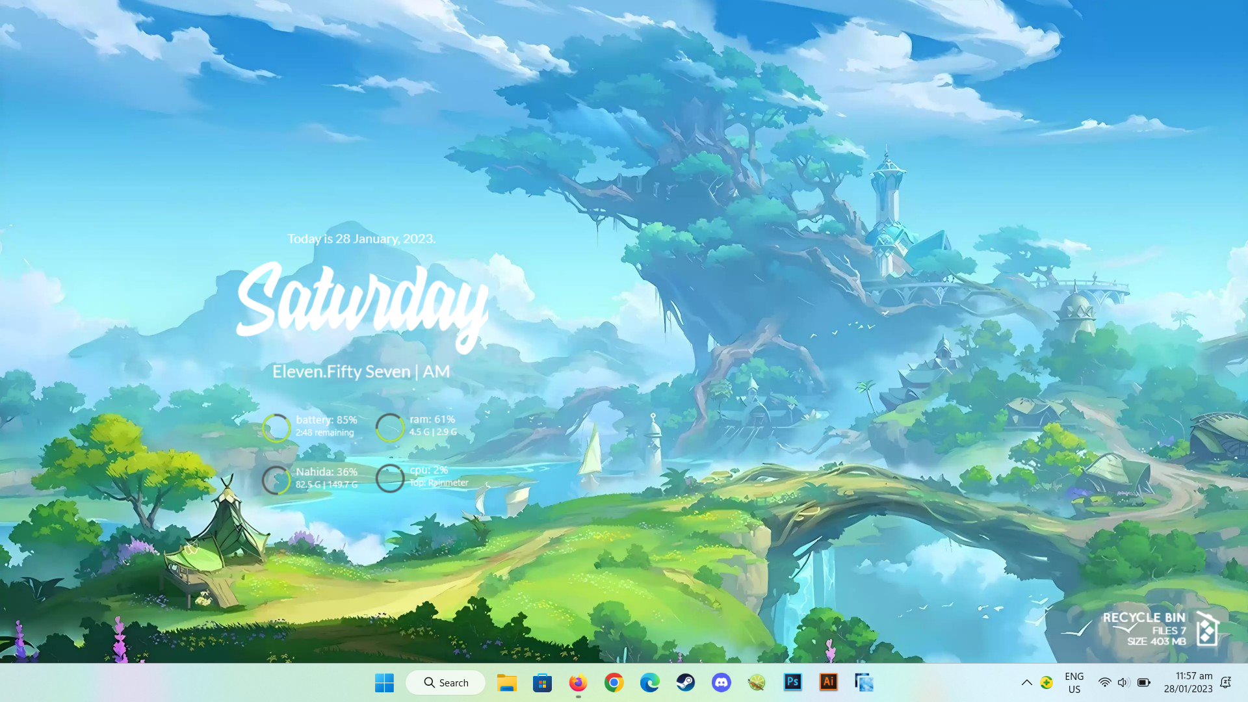Expand hidden system tray icons

(x=1027, y=682)
